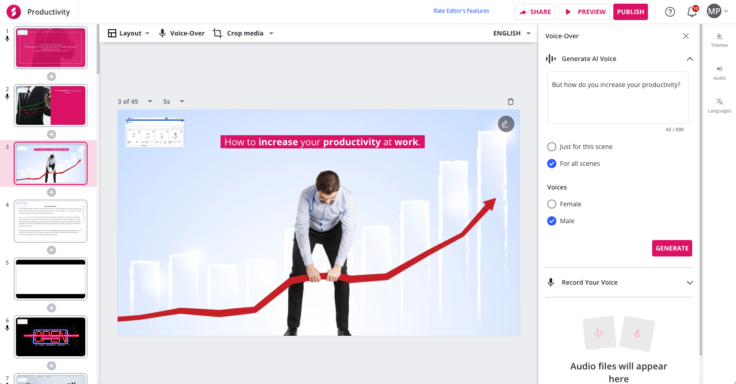The image size is (736, 384).
Task: Click small screenshot image in scene corner
Action: click(x=155, y=133)
